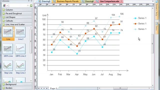Viewport: 160px width, 90px height.
Task: Open the Data side panel
Action: (157, 28)
